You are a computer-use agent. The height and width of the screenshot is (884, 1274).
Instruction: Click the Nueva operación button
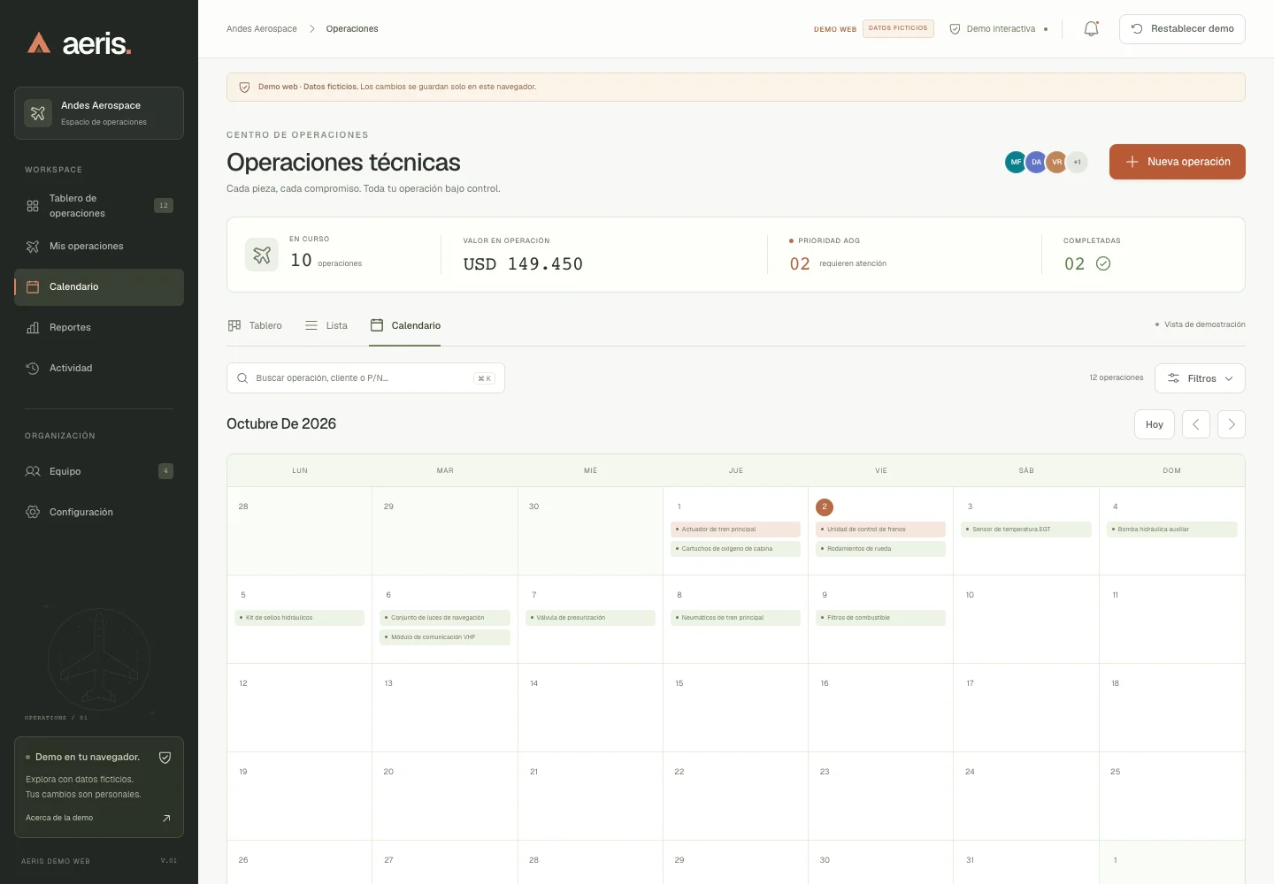pyautogui.click(x=1178, y=162)
